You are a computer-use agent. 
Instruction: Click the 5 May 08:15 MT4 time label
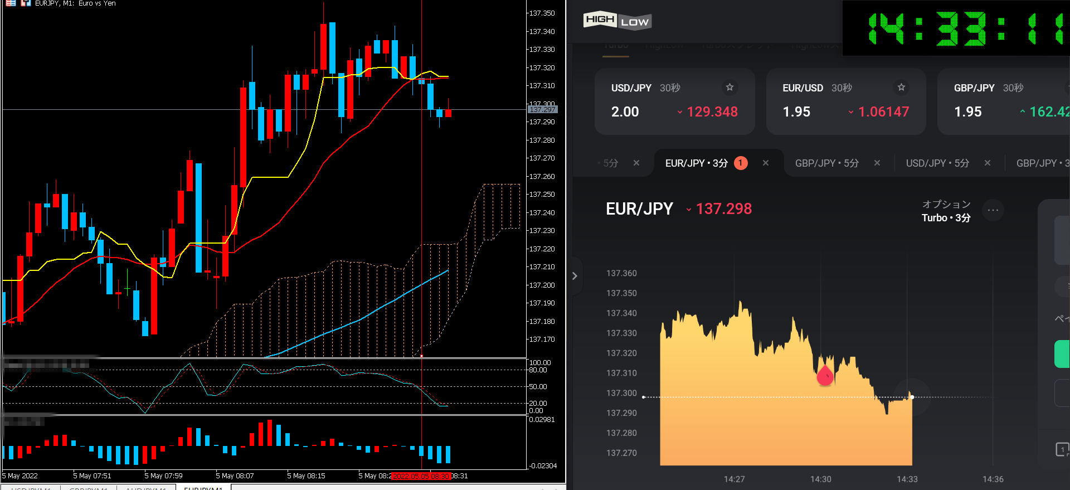coord(306,476)
